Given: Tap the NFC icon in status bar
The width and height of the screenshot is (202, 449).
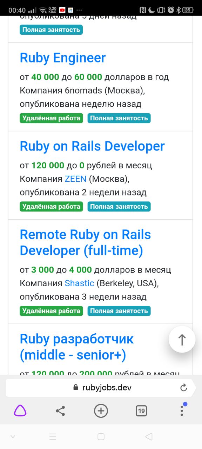Looking at the screenshot, I should pyautogui.click(x=143, y=10).
